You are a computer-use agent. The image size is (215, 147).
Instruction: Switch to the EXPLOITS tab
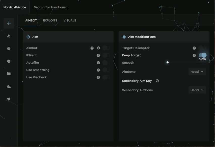pyautogui.click(x=50, y=20)
